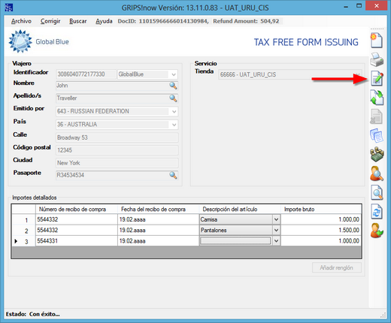
Task: Click the Ciudad field with New York
Action: pyautogui.click(x=117, y=163)
